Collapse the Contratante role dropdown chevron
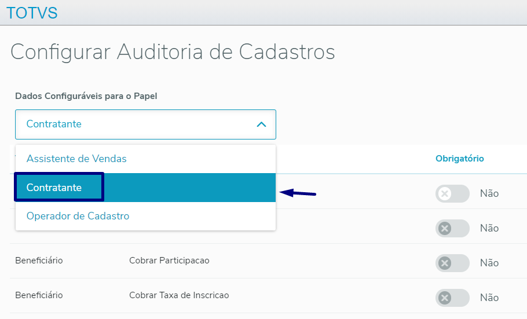Image resolution: width=527 pixels, height=319 pixels. pos(261,124)
